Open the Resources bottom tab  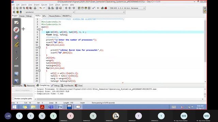[x=29, y=86]
